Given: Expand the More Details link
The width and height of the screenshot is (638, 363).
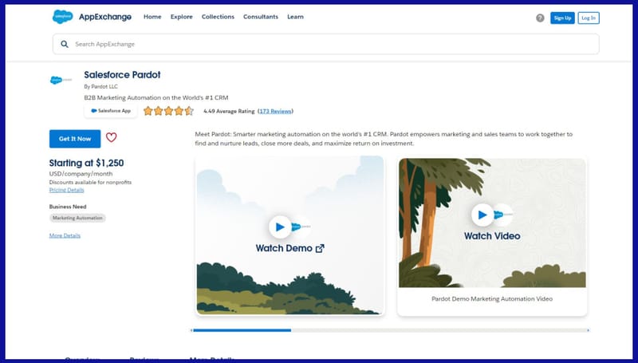Looking at the screenshot, I should (65, 235).
